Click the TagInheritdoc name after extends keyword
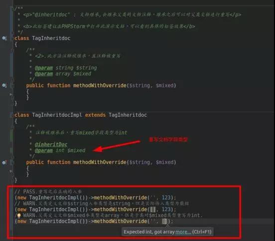Viewport: 275px width, 241px height. (128, 115)
